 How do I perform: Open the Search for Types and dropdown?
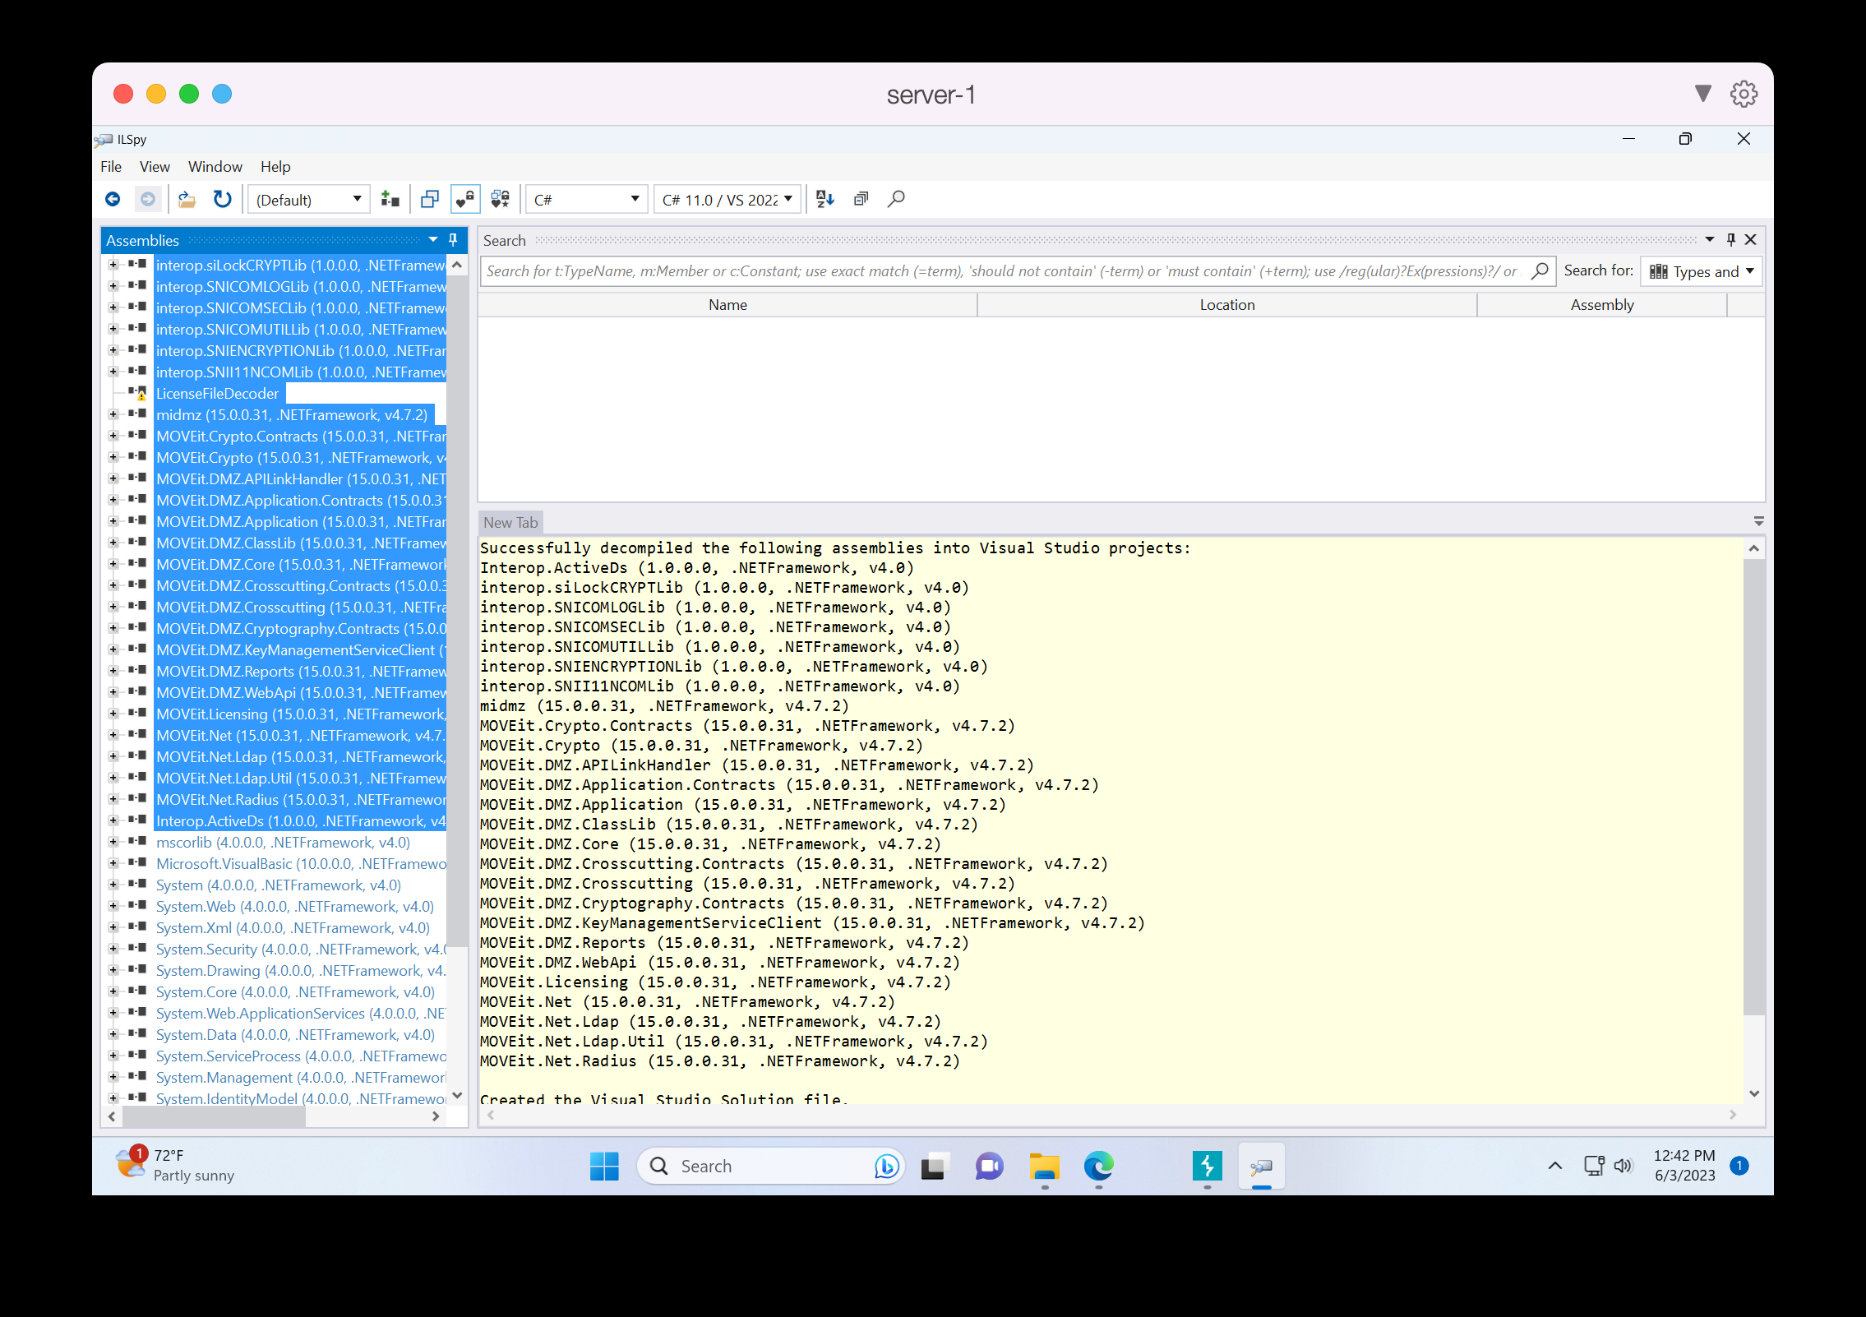pyautogui.click(x=1702, y=271)
